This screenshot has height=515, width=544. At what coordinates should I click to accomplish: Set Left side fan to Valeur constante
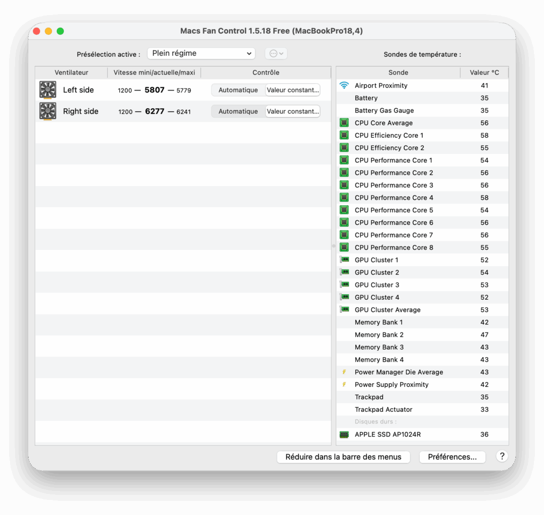click(292, 90)
